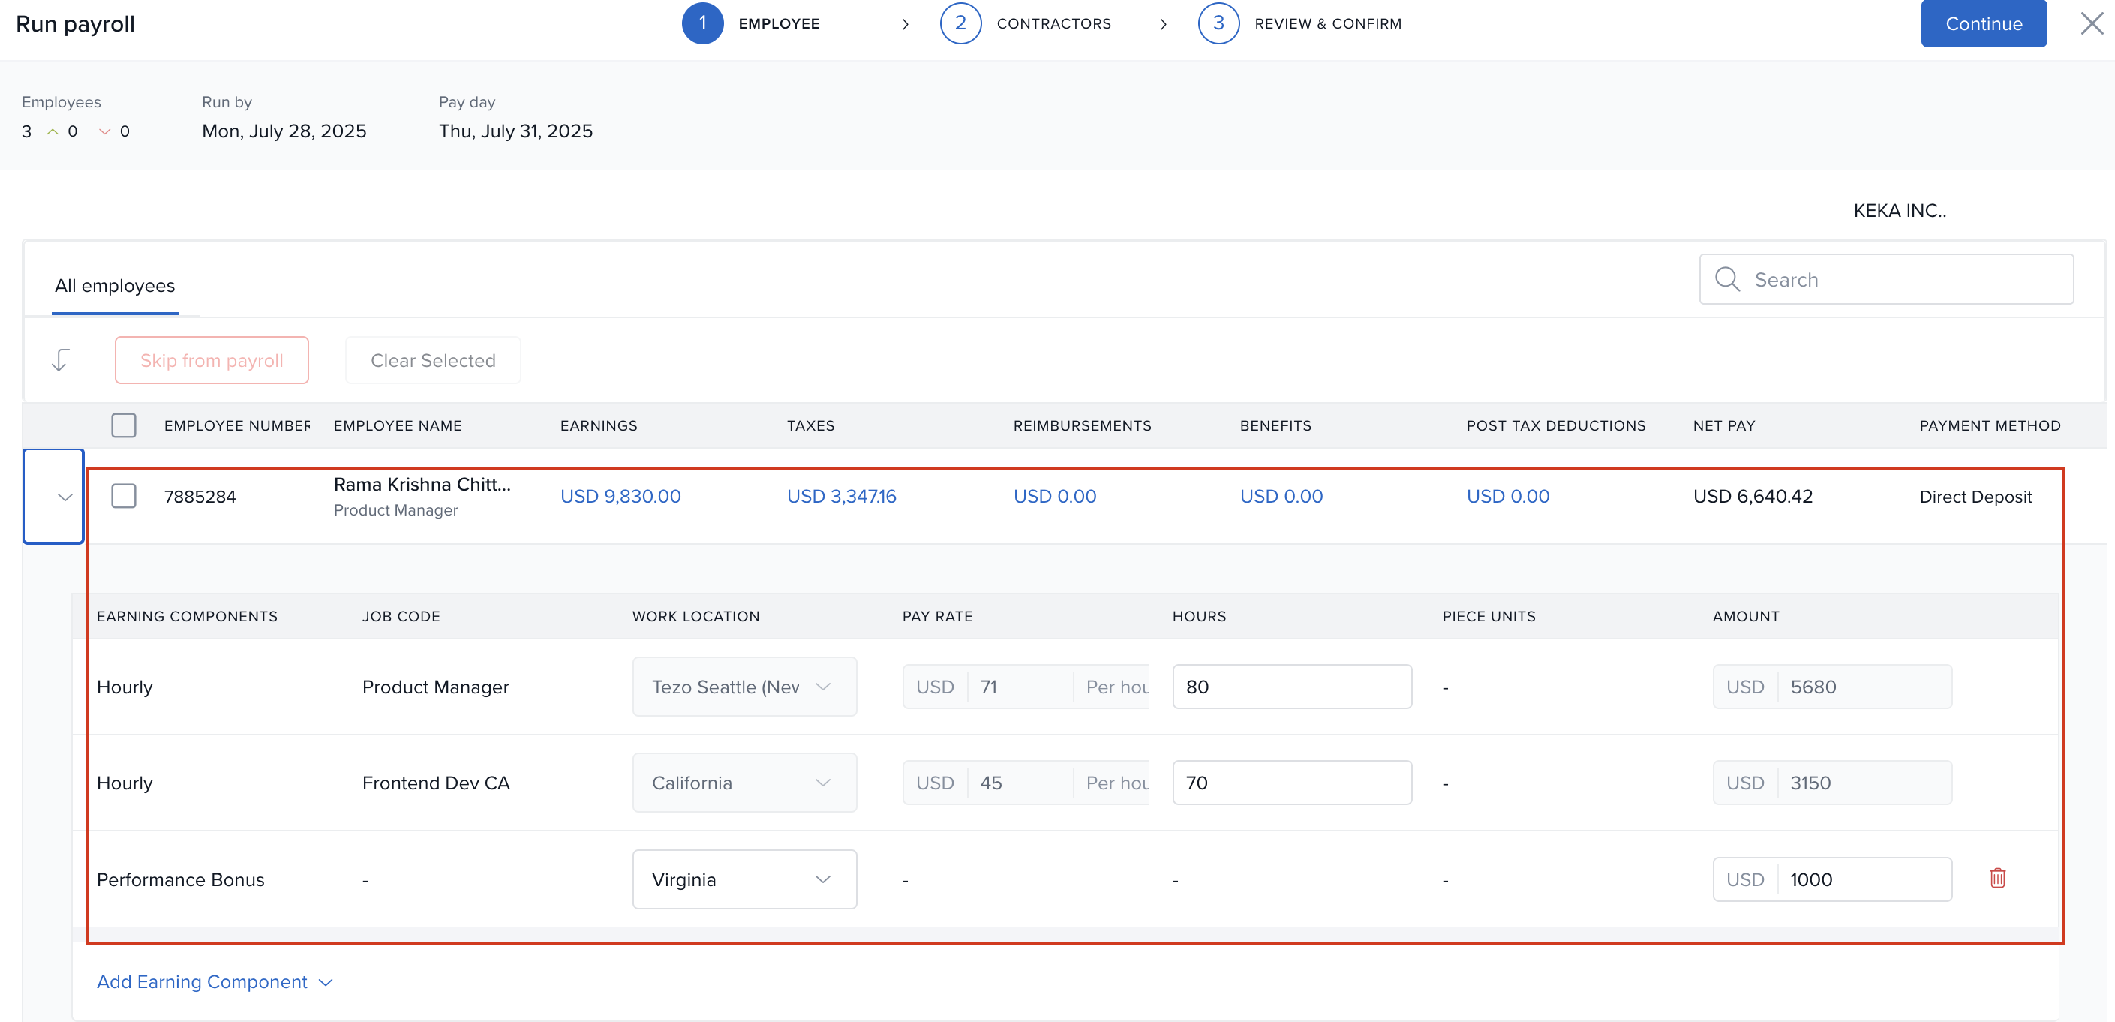Switch to All employees tab
Viewport: 2115px width, 1022px height.
click(x=115, y=286)
